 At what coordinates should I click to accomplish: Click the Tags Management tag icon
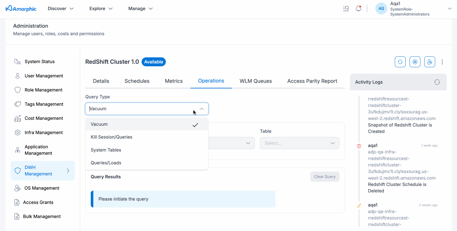click(18, 104)
